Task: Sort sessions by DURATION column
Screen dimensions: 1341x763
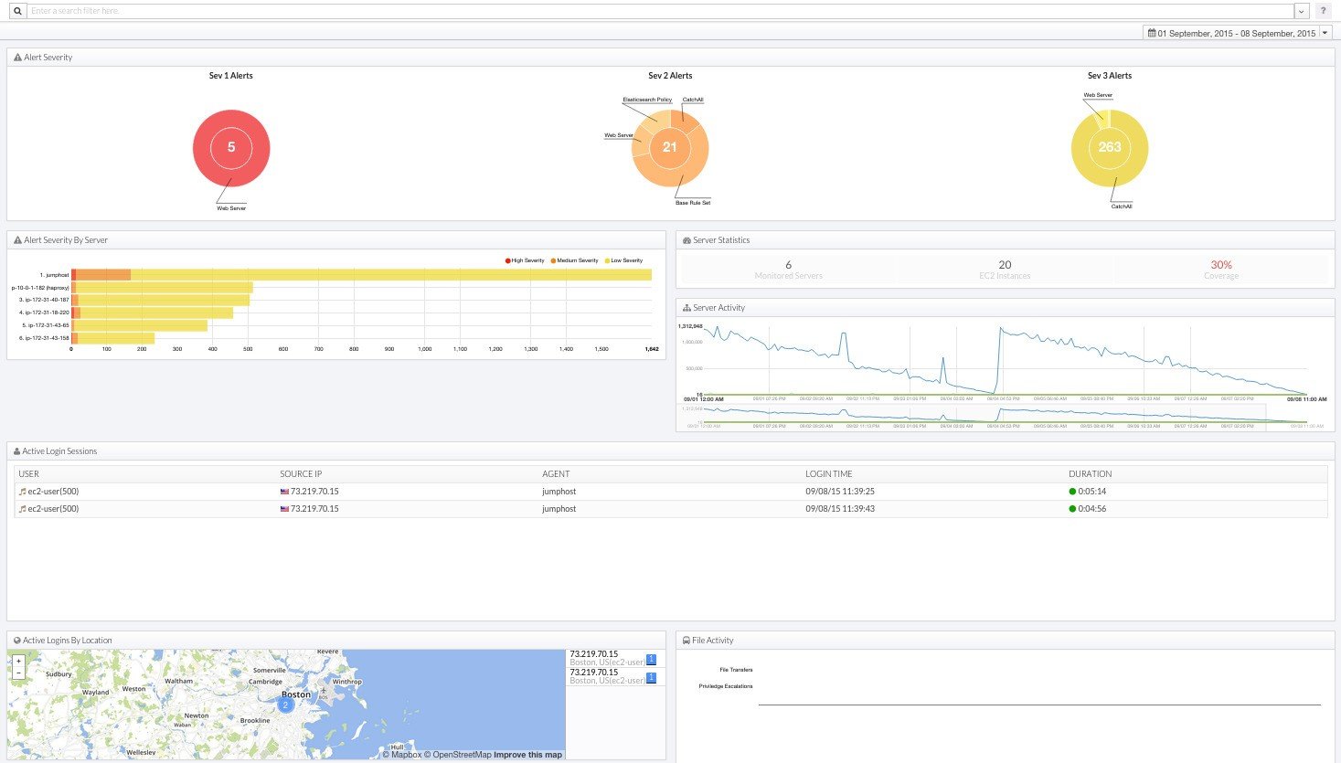Action: coord(1090,474)
